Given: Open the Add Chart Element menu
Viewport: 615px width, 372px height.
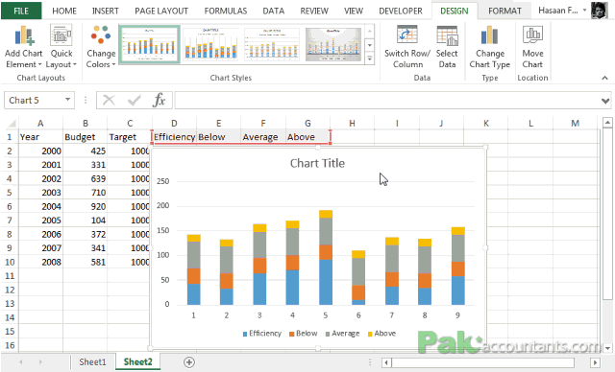Looking at the screenshot, I should point(23,47).
